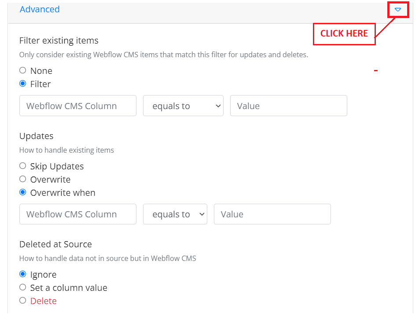Choose the Skip Updates option
This screenshot has width=419, height=319.
(23, 166)
